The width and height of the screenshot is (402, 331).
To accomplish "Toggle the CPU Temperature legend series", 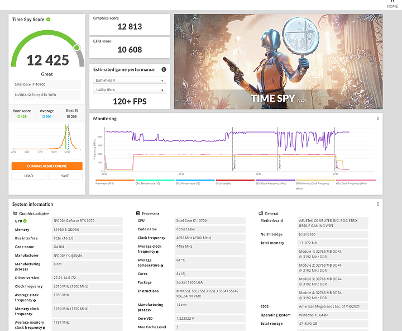I will coord(155,182).
